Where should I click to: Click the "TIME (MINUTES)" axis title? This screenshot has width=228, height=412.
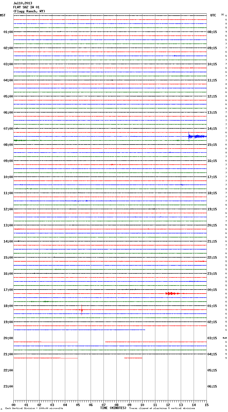pos(113,408)
